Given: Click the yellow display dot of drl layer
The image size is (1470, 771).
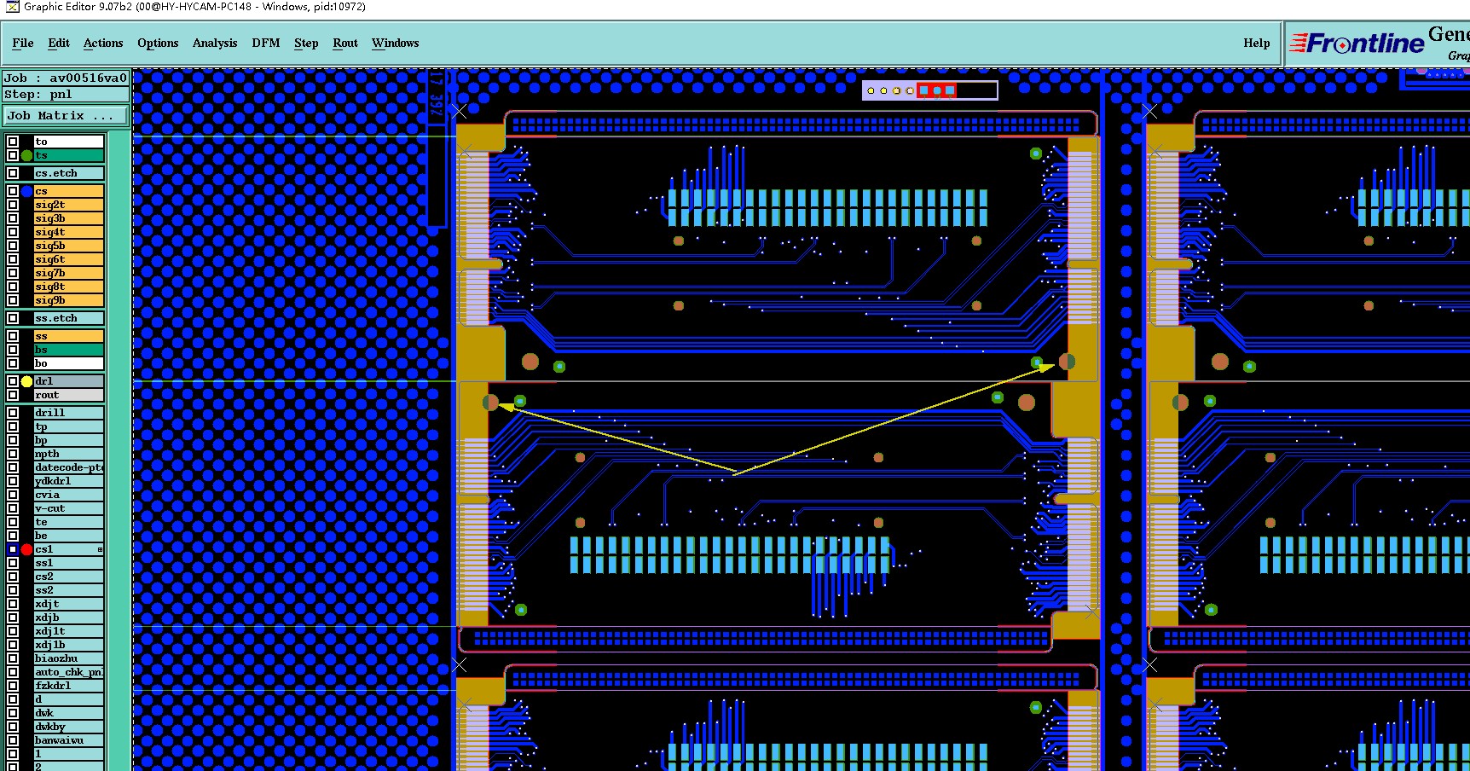Looking at the screenshot, I should click(27, 381).
